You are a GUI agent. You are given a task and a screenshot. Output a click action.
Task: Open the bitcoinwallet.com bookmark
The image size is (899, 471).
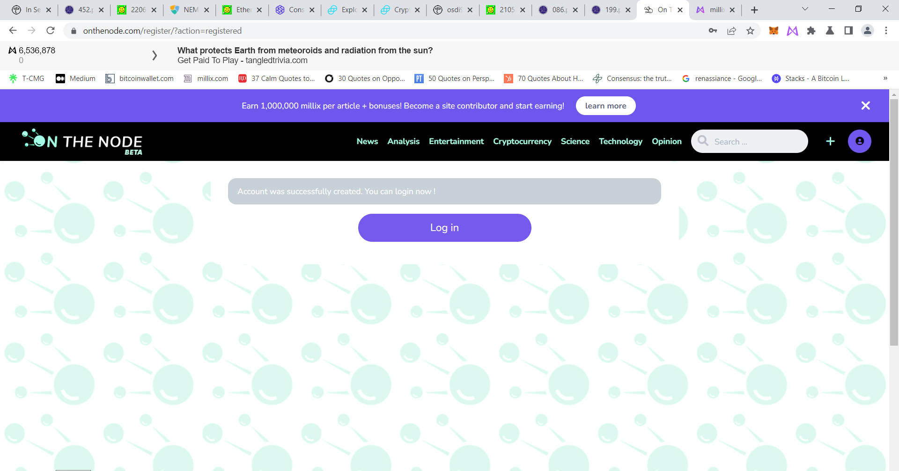(140, 78)
